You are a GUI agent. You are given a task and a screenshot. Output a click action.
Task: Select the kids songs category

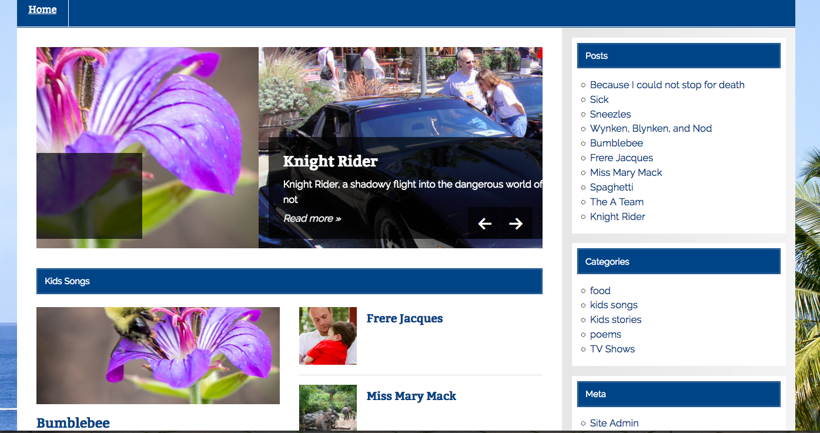[x=614, y=305]
